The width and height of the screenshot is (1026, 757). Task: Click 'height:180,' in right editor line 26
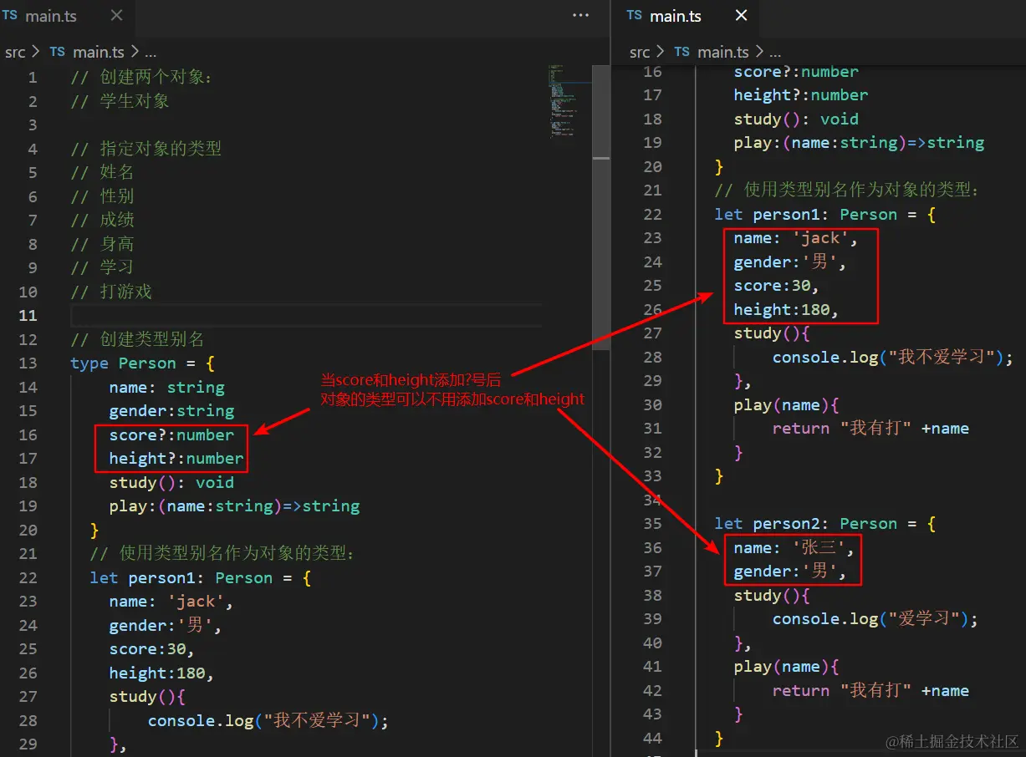point(786,310)
